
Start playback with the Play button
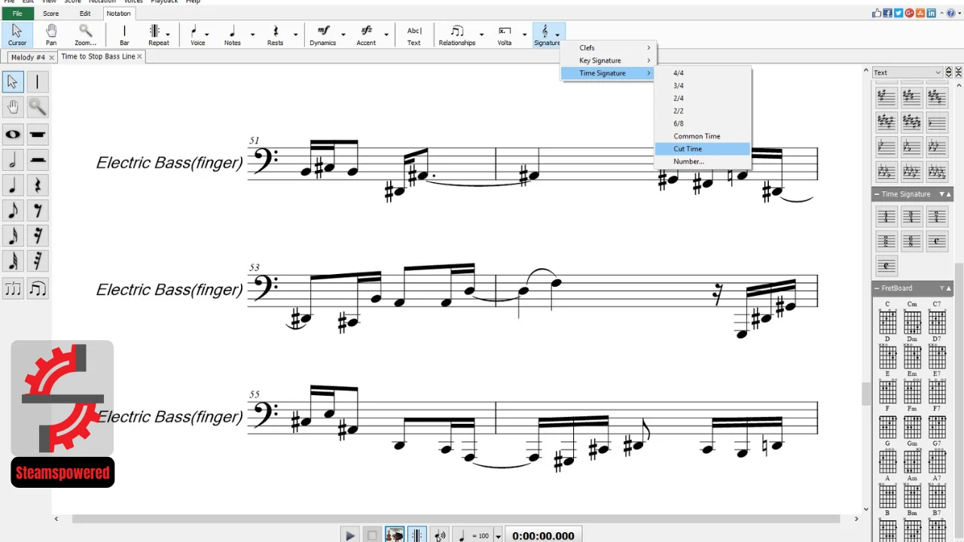point(350,535)
